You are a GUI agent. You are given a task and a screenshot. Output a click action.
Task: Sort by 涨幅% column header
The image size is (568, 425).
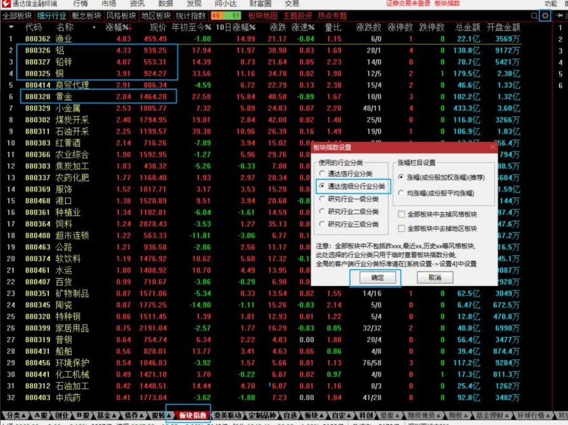click(118, 27)
